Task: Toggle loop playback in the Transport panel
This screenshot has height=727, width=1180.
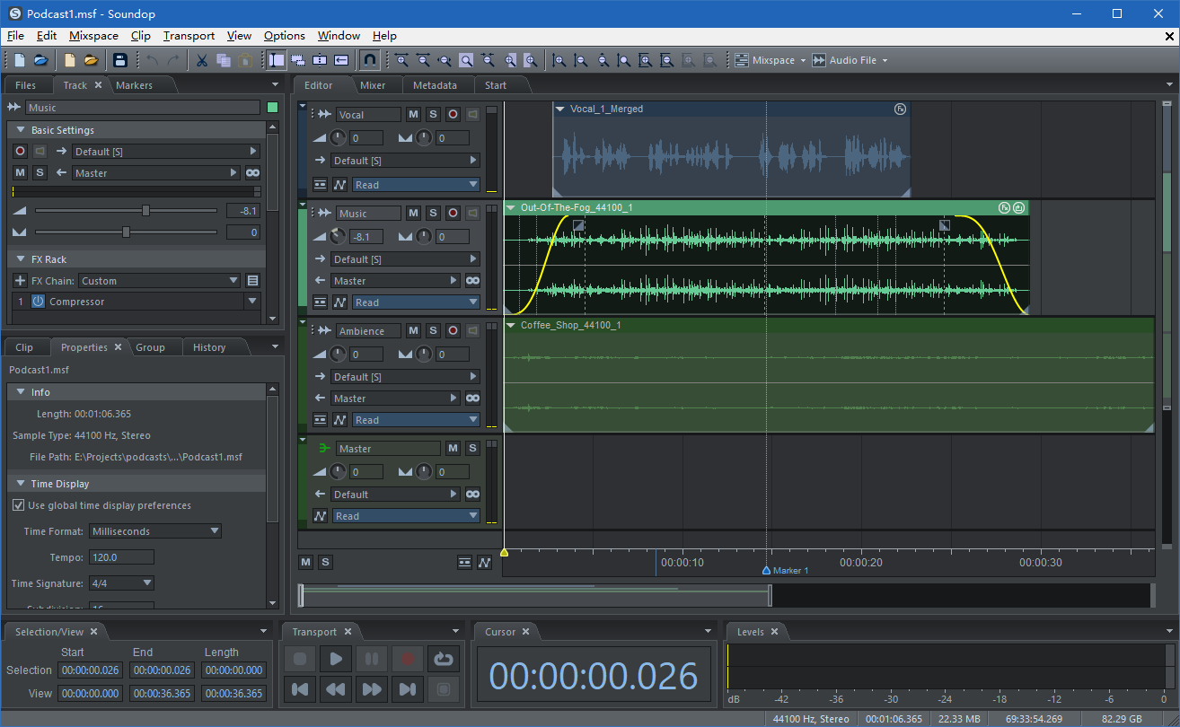Action: pyautogui.click(x=442, y=659)
